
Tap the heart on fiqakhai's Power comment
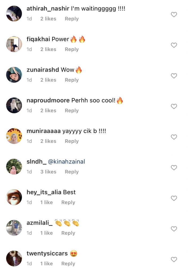(x=174, y=45)
